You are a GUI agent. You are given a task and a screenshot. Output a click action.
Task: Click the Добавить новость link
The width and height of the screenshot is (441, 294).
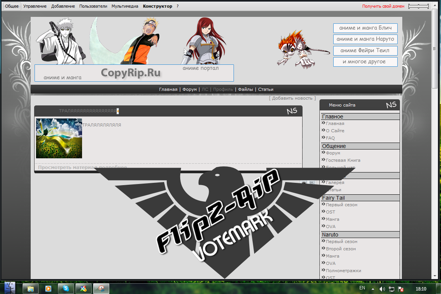[x=292, y=98]
